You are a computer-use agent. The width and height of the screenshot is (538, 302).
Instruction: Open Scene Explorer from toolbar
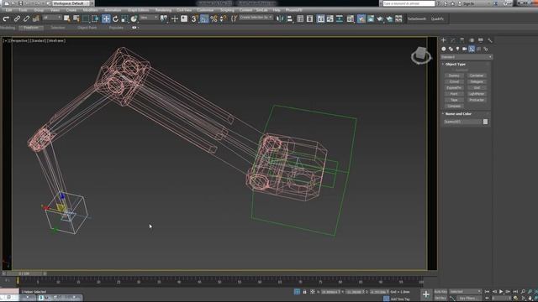coord(300,18)
